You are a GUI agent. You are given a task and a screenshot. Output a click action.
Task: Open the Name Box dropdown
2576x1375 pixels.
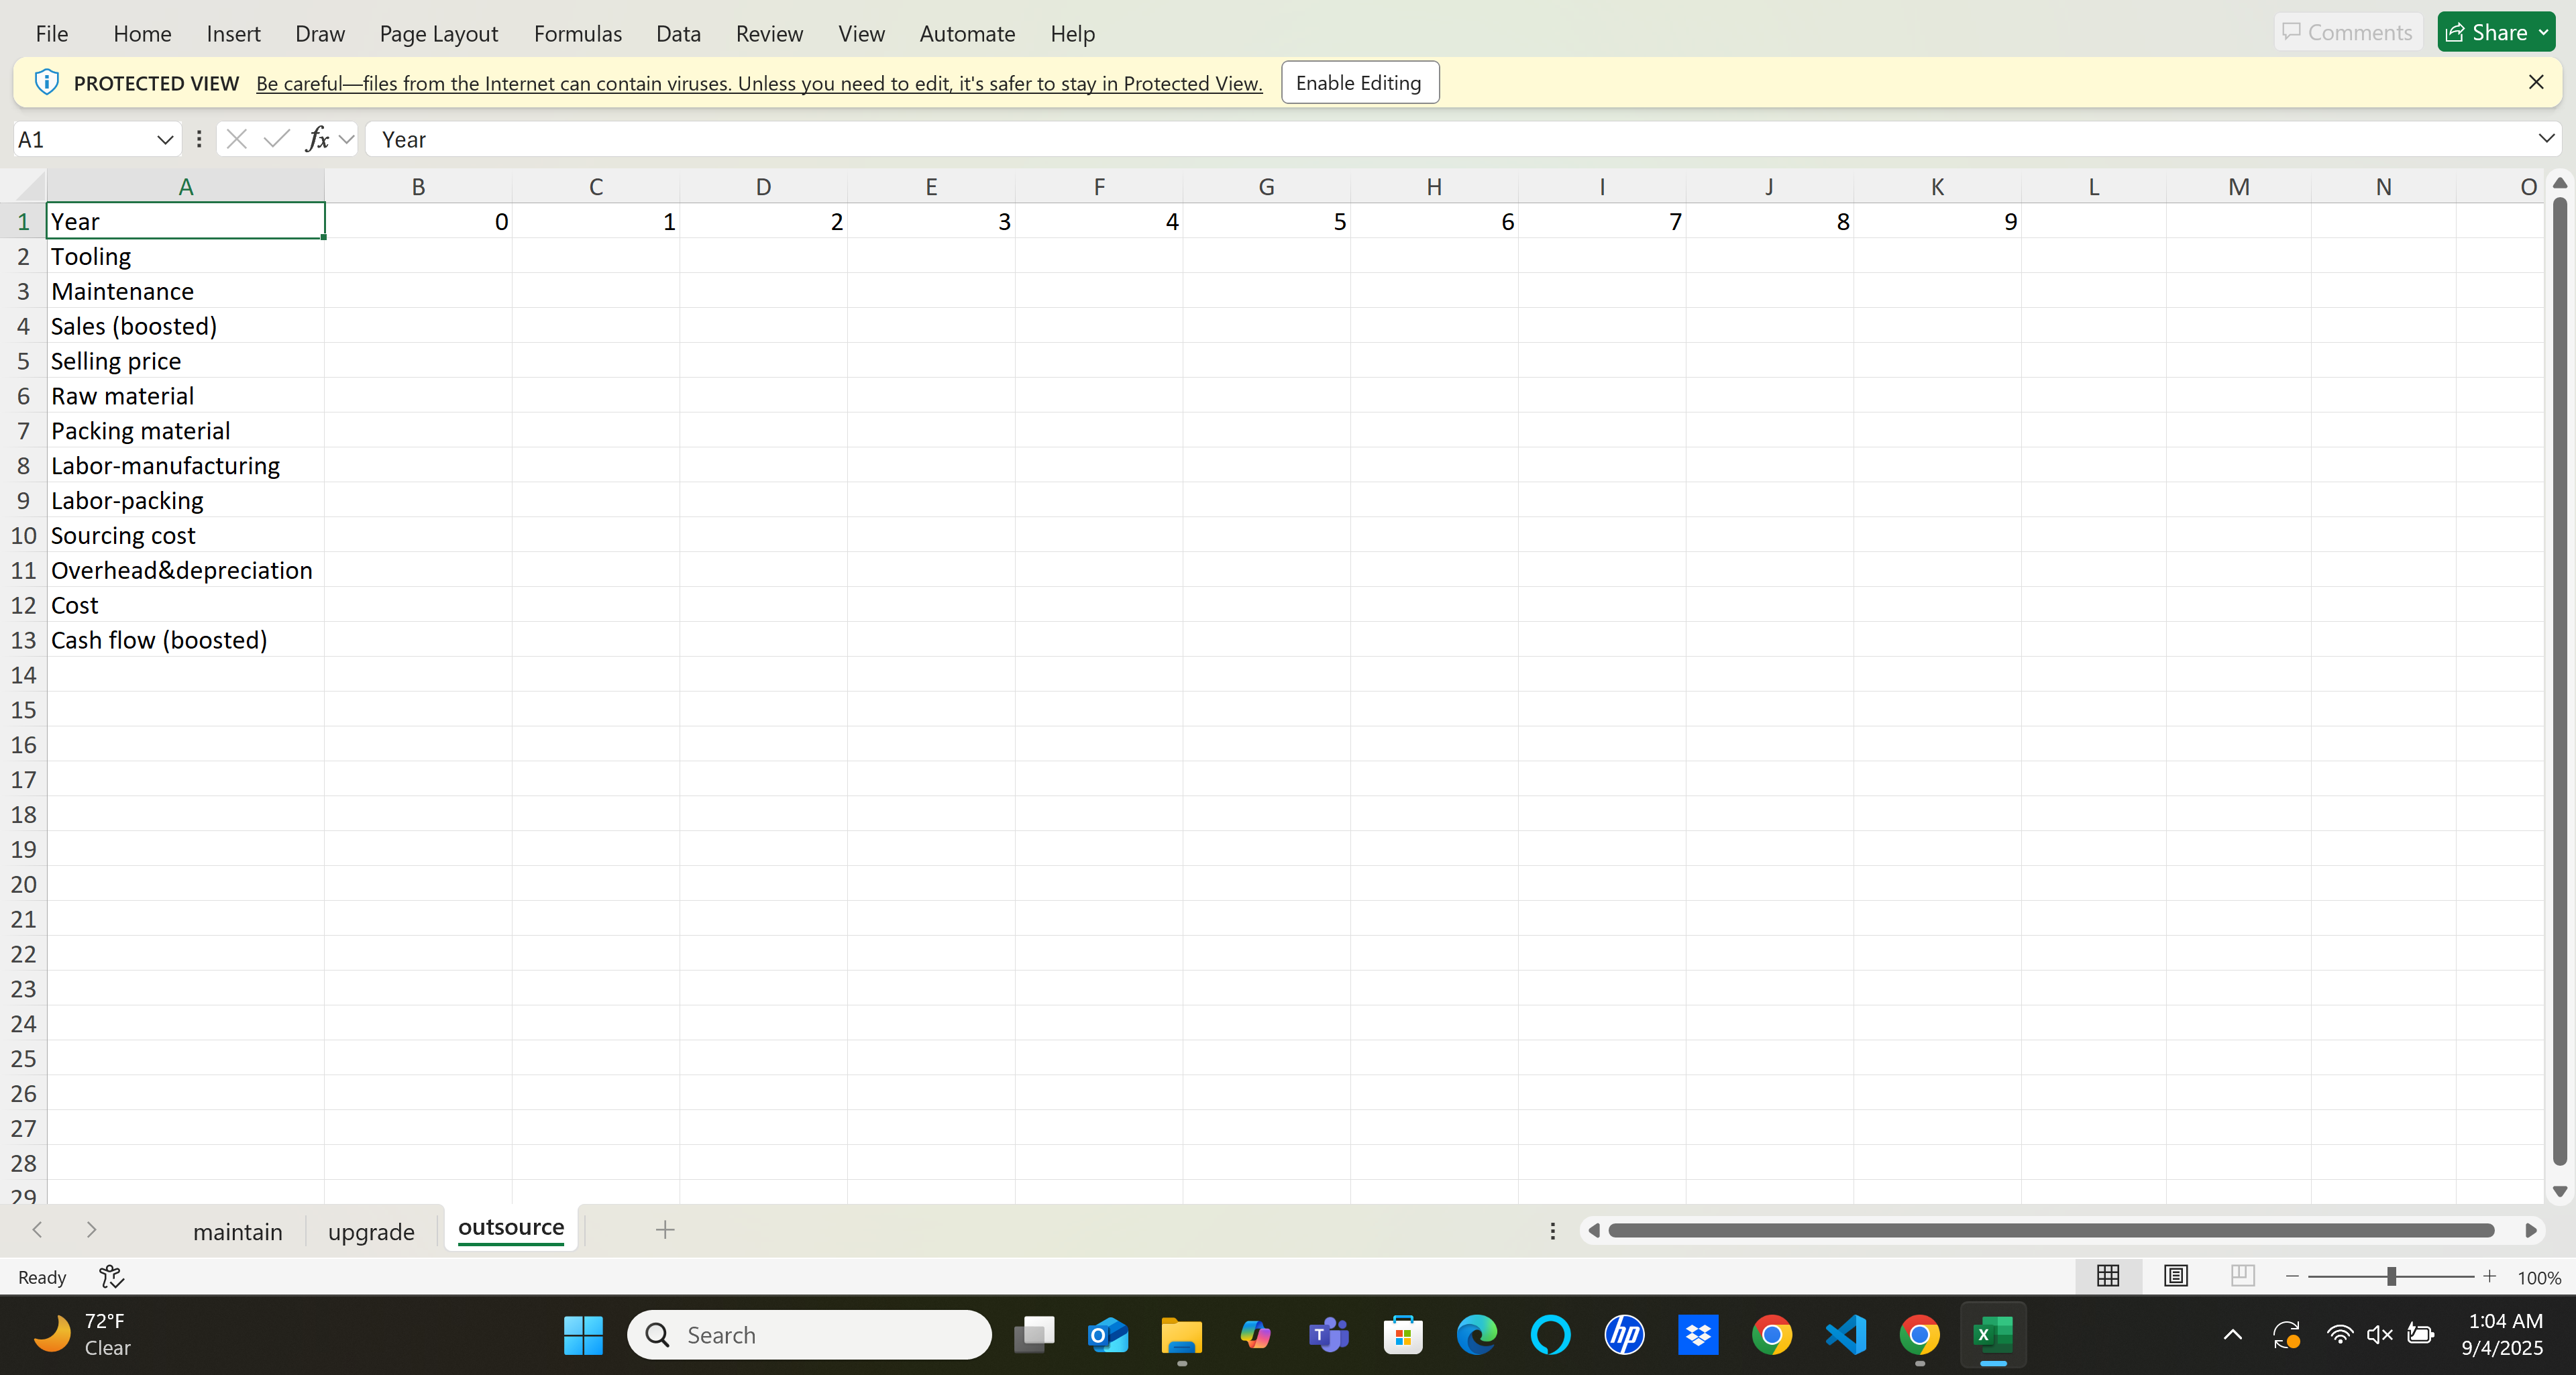(164, 139)
